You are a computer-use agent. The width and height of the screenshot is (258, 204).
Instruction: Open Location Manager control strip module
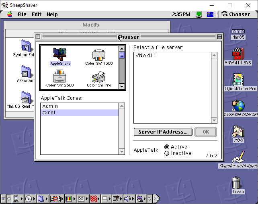(x=57, y=199)
